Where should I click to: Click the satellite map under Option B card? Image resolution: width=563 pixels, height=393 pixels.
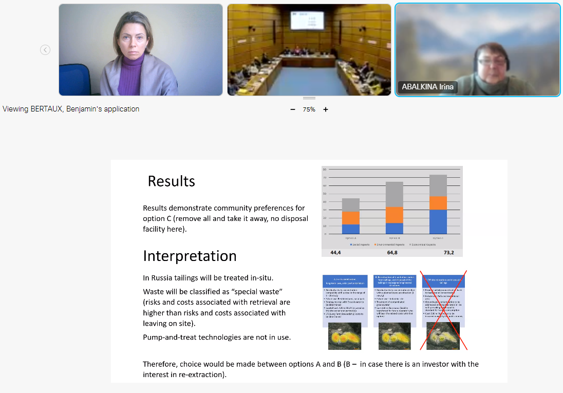coord(395,336)
